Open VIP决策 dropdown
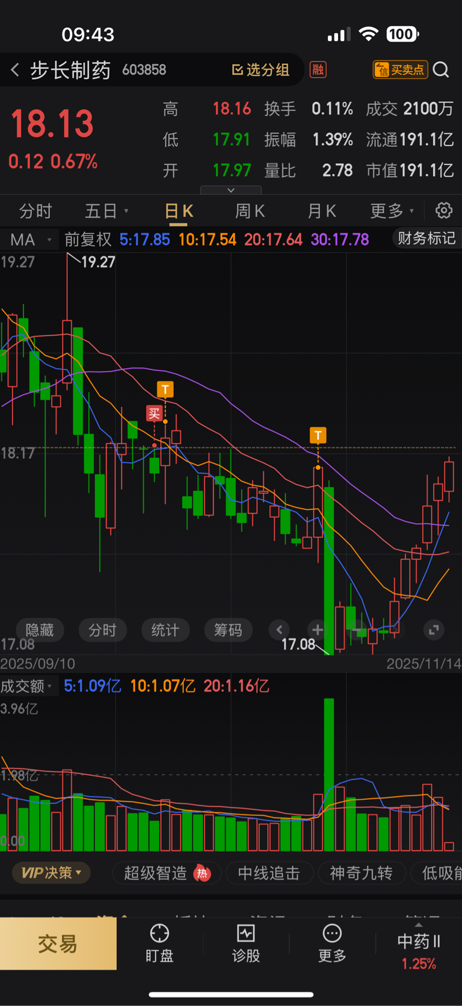The width and height of the screenshot is (462, 1006). (x=51, y=873)
